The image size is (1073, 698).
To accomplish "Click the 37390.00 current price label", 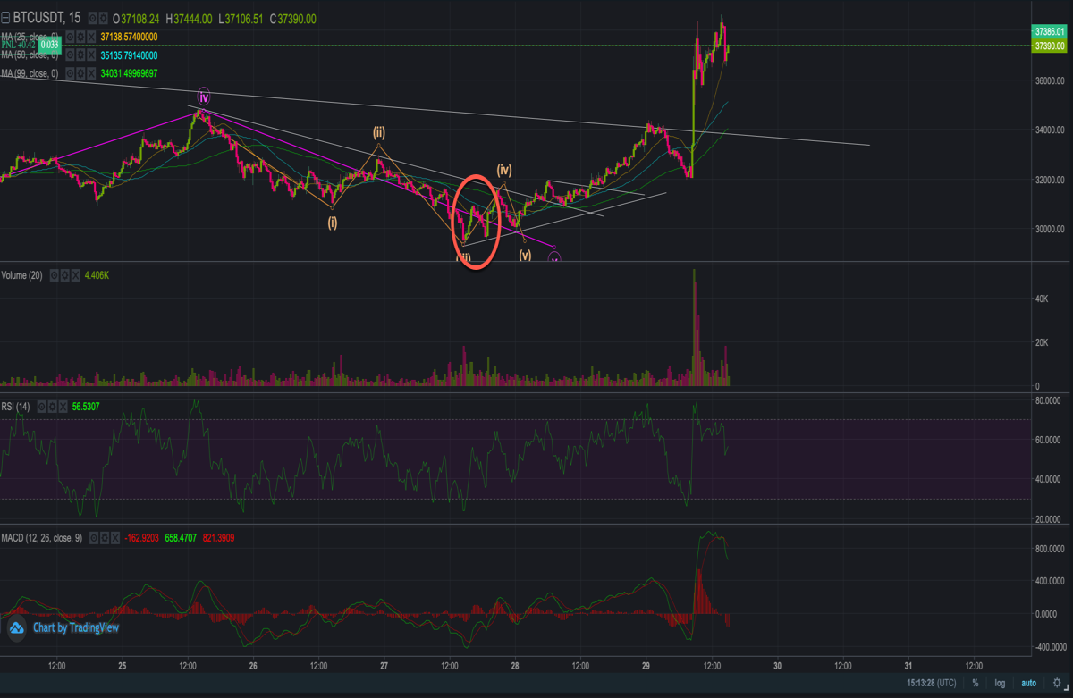I will point(1049,46).
